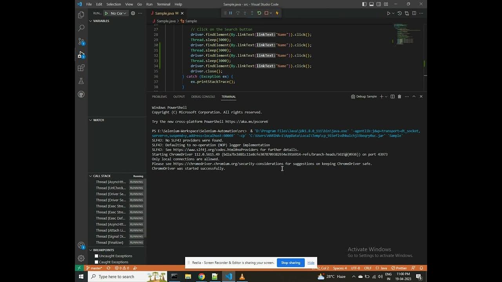Screen dimensions: 502x282
Task: Open the Source Control view
Action: pos(81,41)
